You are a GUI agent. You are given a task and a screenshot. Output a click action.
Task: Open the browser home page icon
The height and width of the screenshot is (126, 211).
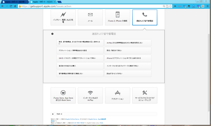15,6
